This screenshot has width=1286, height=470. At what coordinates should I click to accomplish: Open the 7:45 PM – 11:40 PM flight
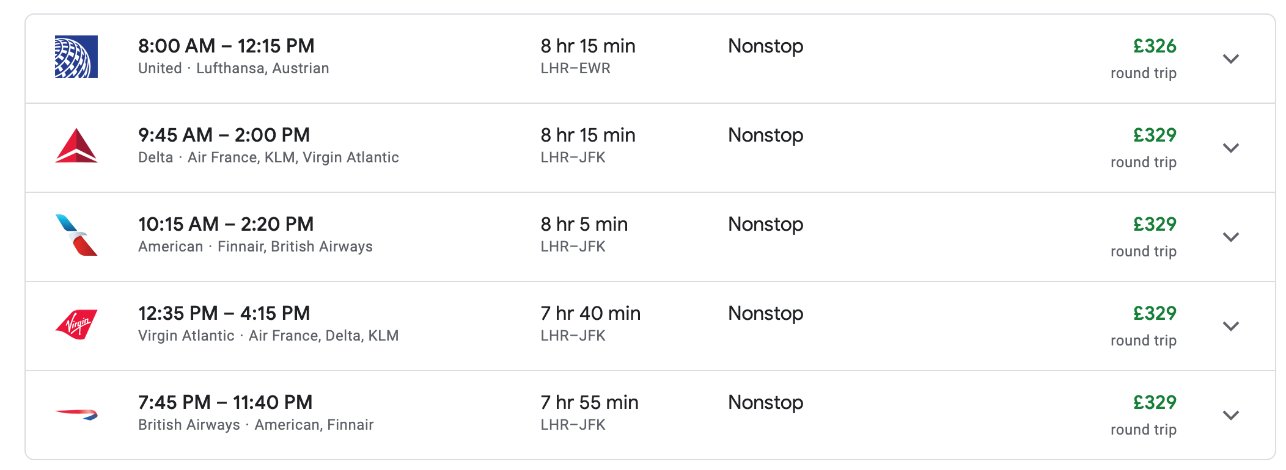pos(225,402)
